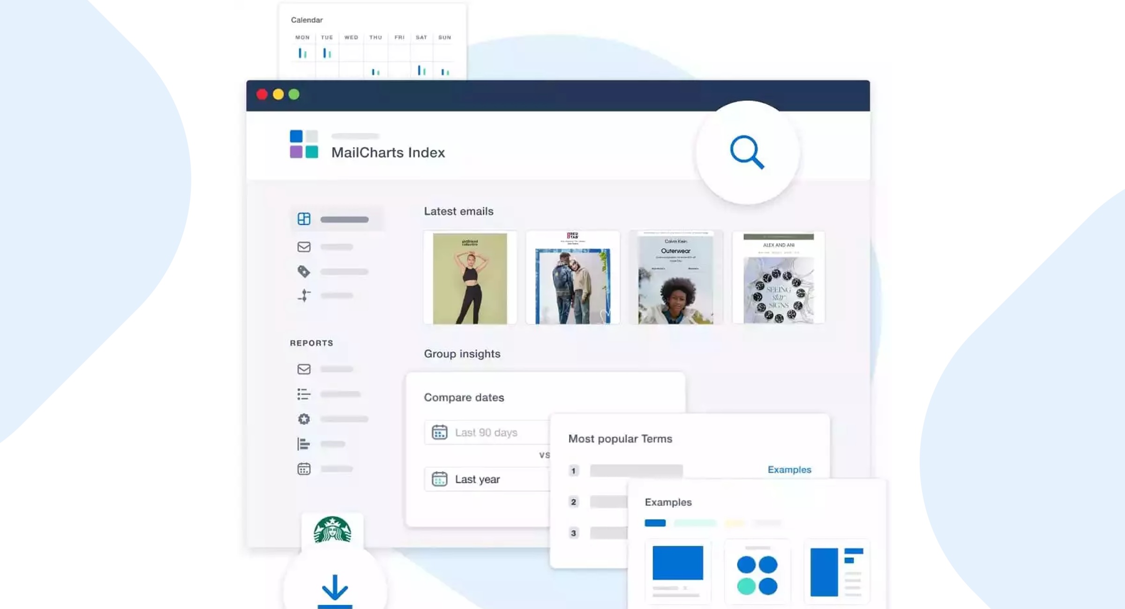This screenshot has width=1125, height=609.
Task: Open the Last 90 days date field
Action: coord(487,432)
